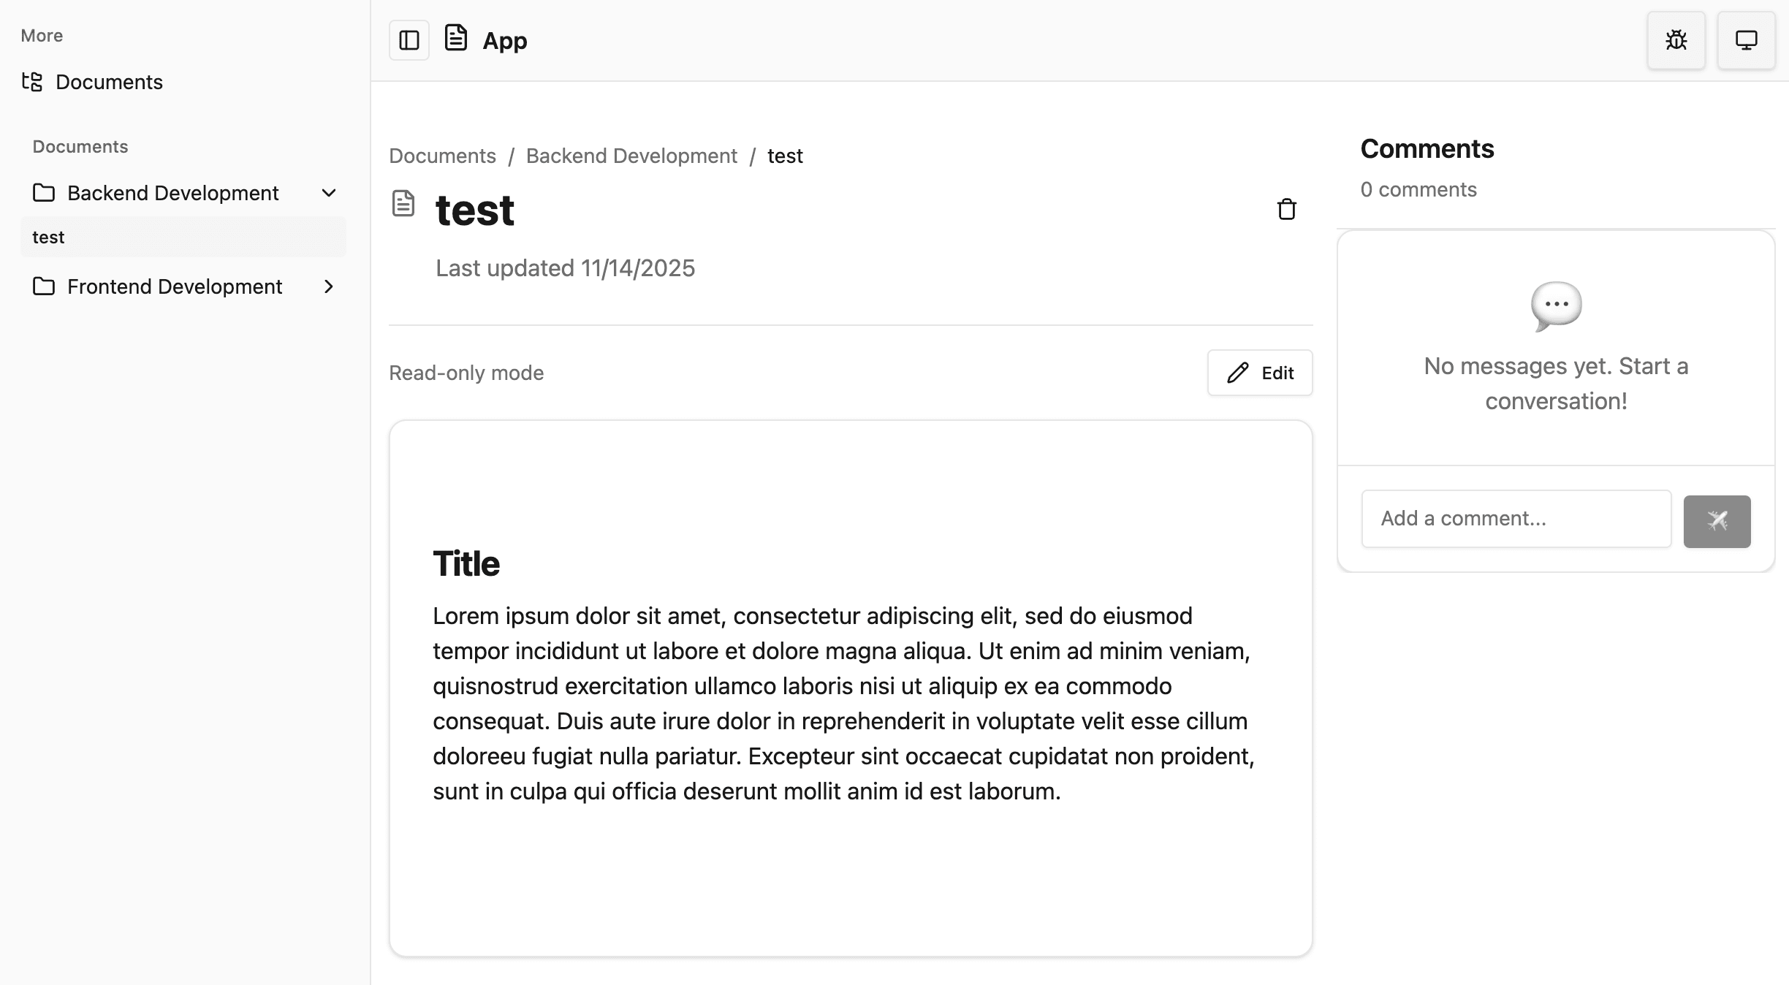The width and height of the screenshot is (1789, 985).
Task: Collapse the Backend Development chevron
Action: coord(329,193)
